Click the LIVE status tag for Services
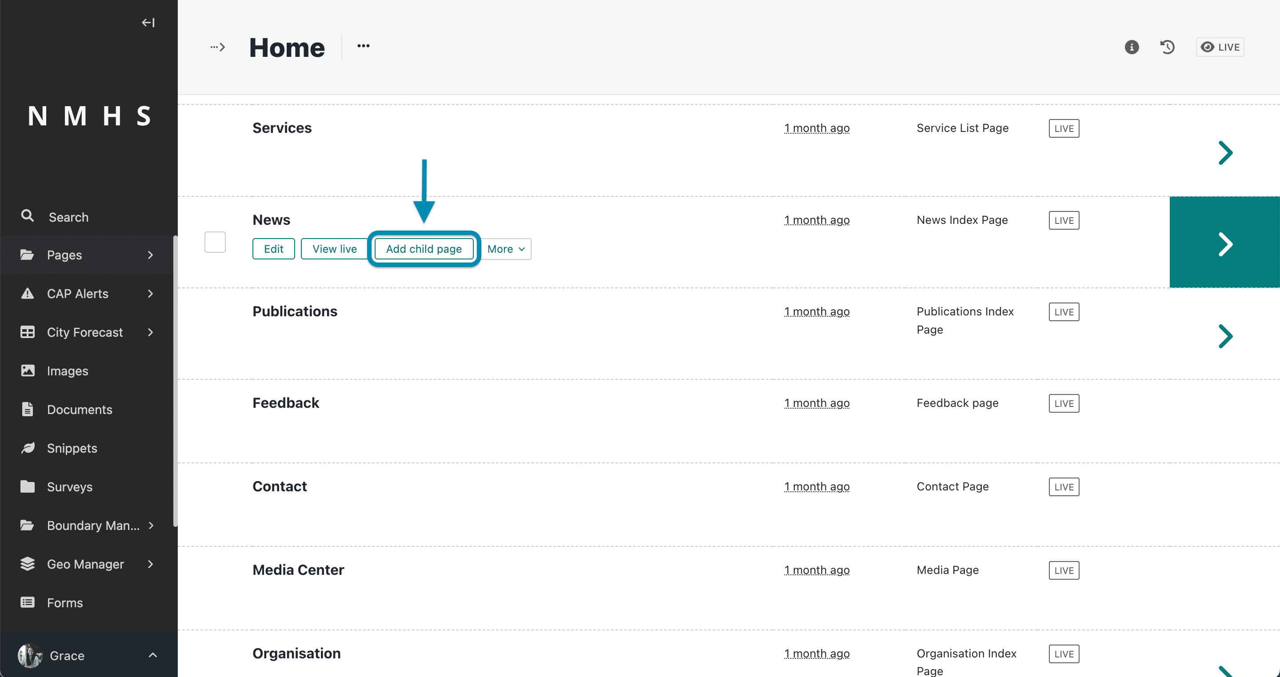This screenshot has width=1280, height=677. coord(1064,128)
